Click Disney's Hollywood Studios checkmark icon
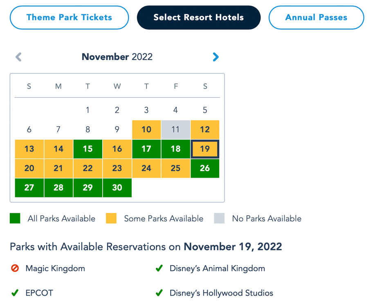 coord(159,293)
